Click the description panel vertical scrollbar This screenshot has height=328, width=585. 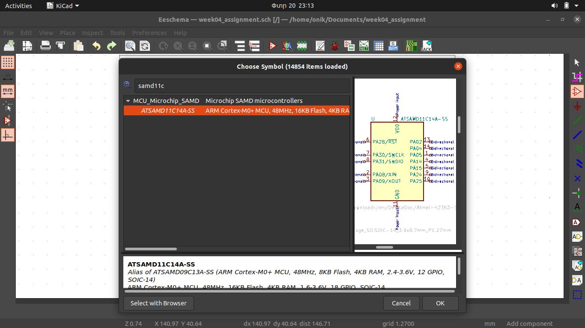tap(459, 266)
